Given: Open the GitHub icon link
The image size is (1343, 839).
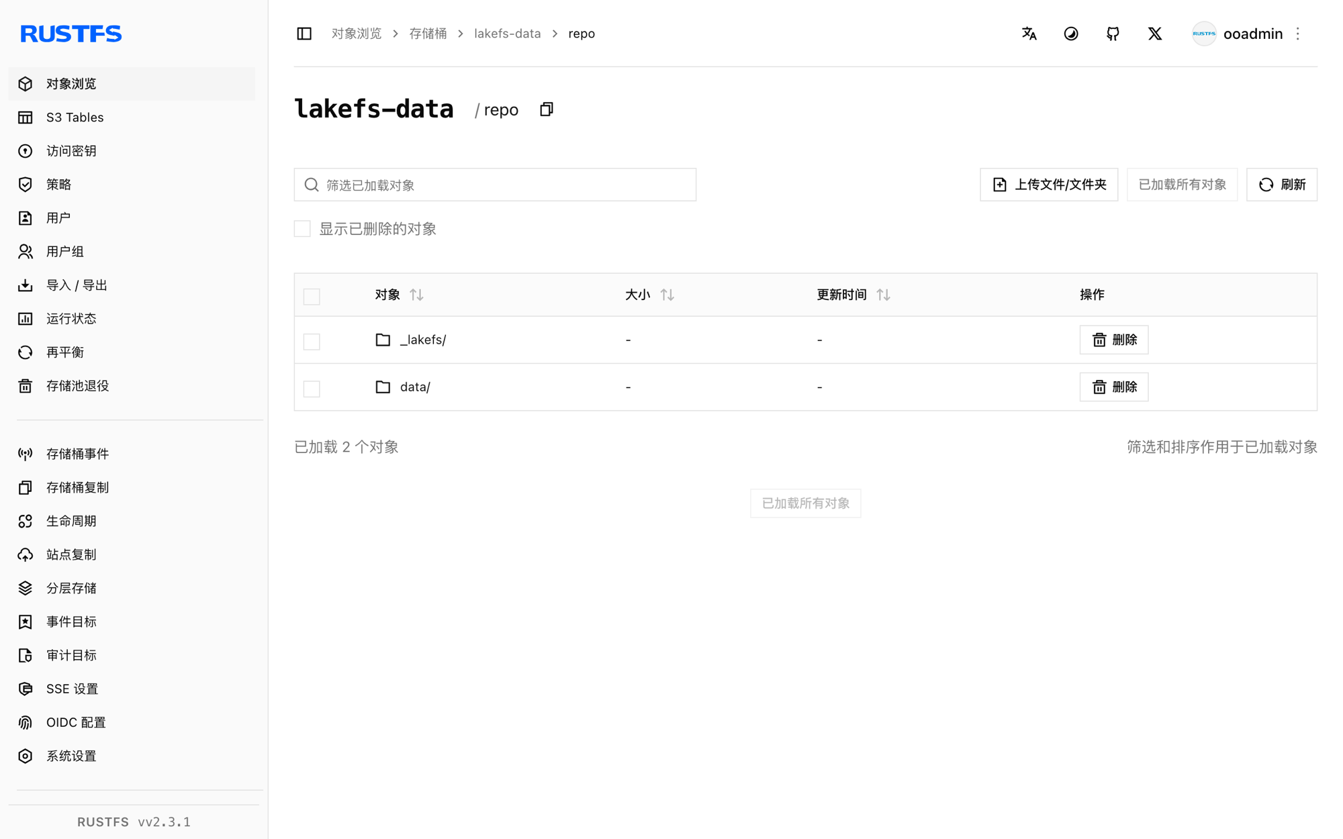Looking at the screenshot, I should 1113,34.
